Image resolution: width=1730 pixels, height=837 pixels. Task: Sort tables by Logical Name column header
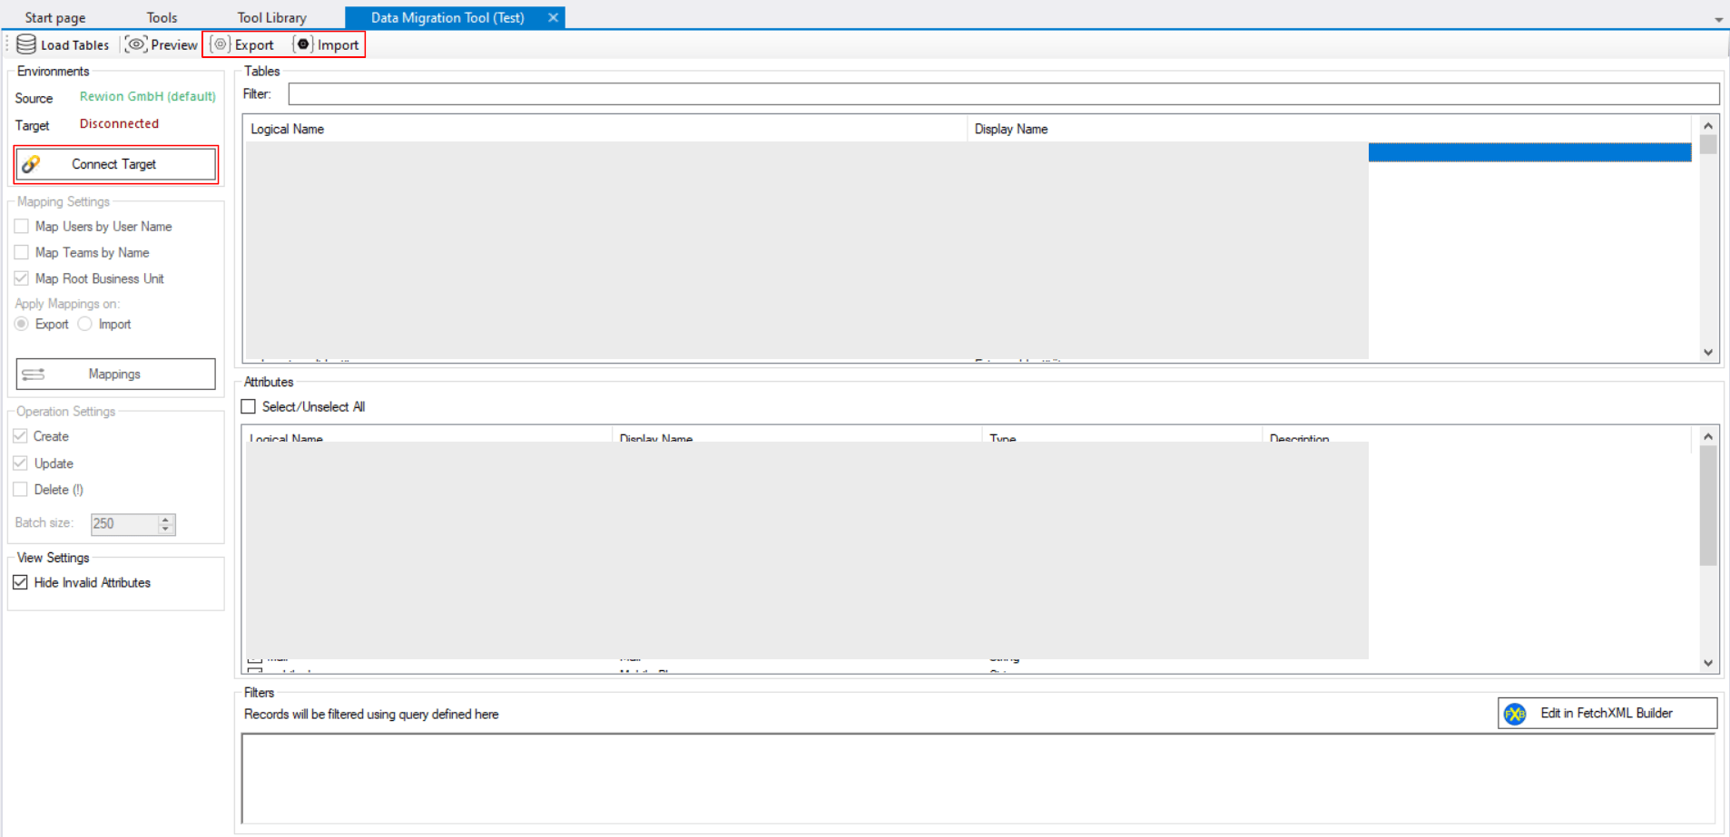tap(288, 129)
